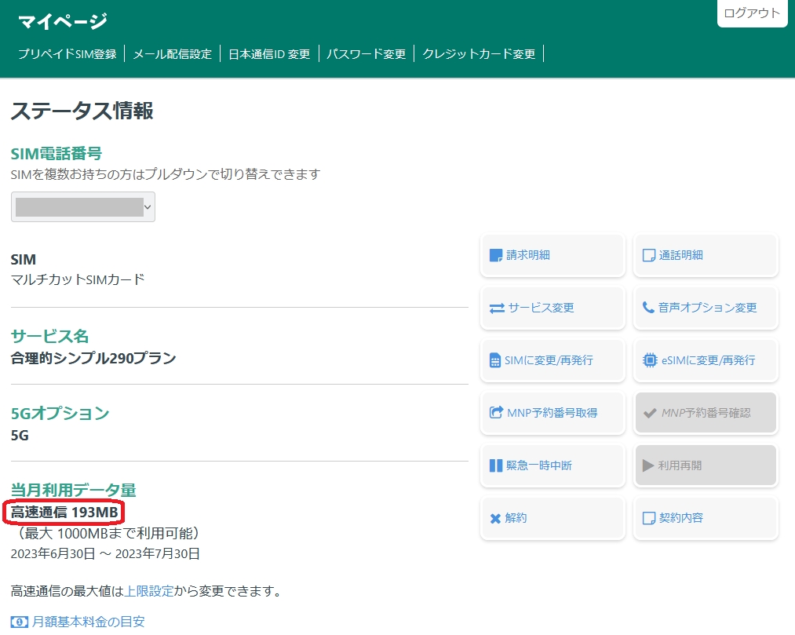Image resolution: width=795 pixels, height=635 pixels.
Task: Click the 利用再開 play icon
Action: click(648, 465)
